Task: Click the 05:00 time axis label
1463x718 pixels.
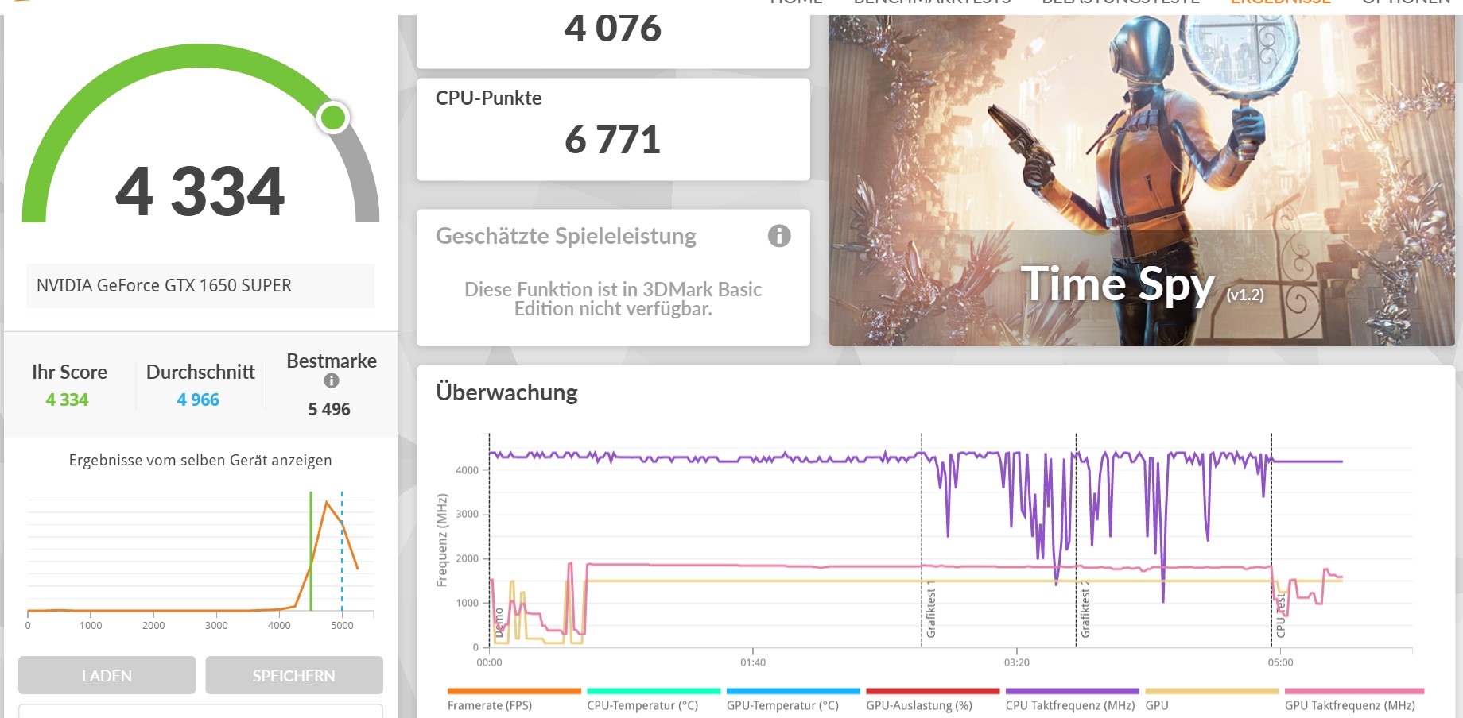Action: (1281, 662)
